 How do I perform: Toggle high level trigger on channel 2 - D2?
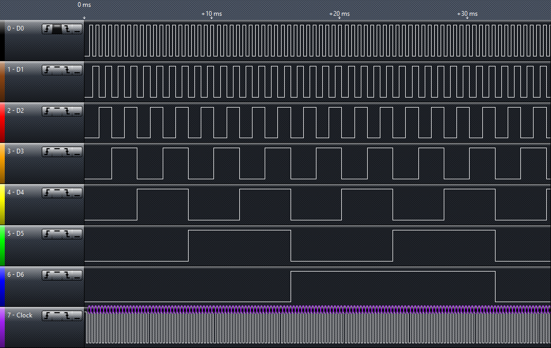pyautogui.click(x=57, y=111)
